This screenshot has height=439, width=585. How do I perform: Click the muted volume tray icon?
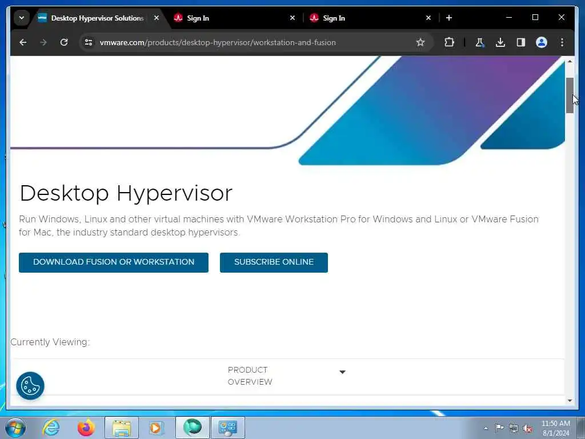tap(527, 429)
